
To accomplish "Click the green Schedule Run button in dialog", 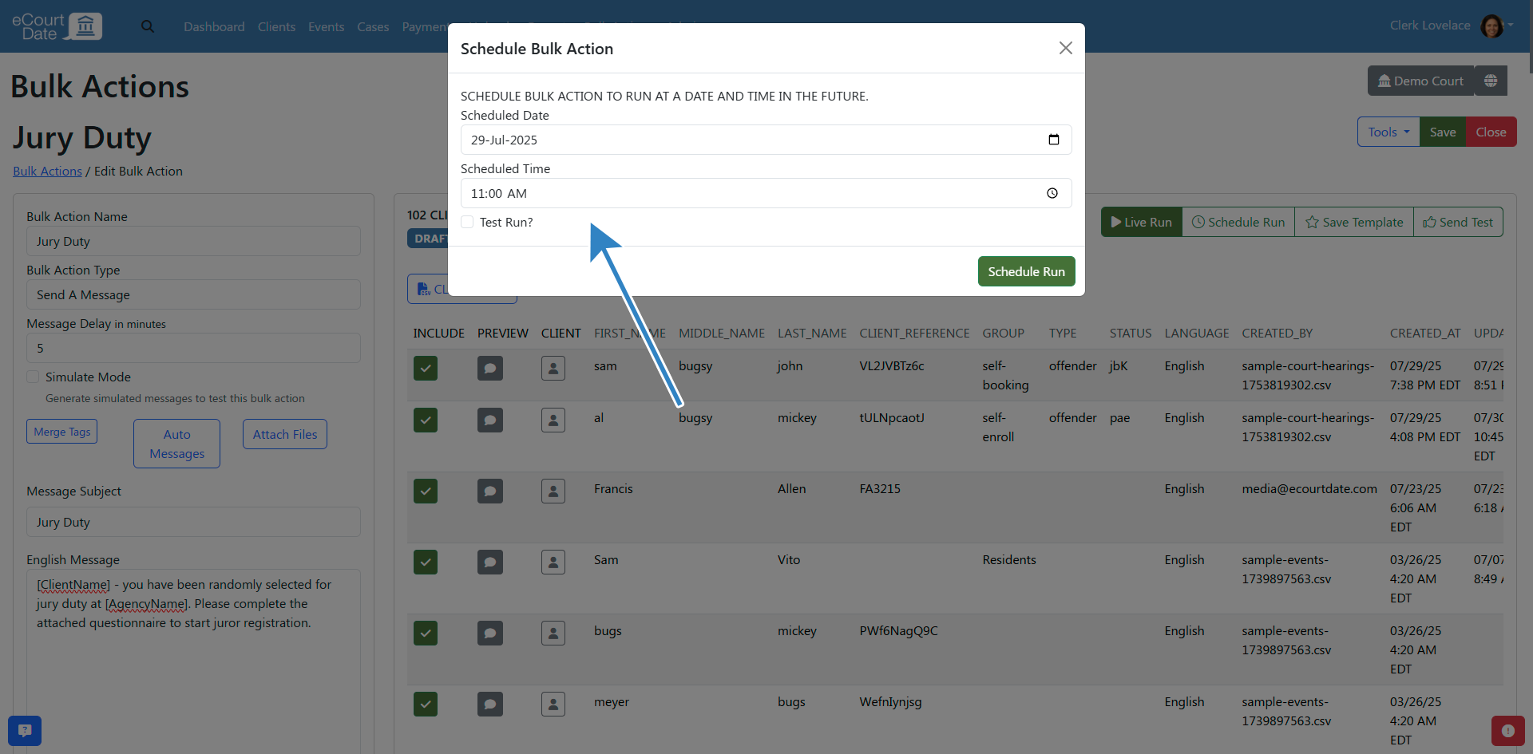I will [1026, 271].
